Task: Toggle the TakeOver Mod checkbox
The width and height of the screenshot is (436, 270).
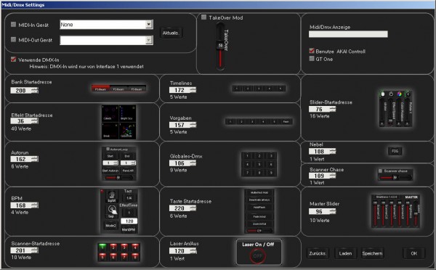Action: [x=203, y=17]
